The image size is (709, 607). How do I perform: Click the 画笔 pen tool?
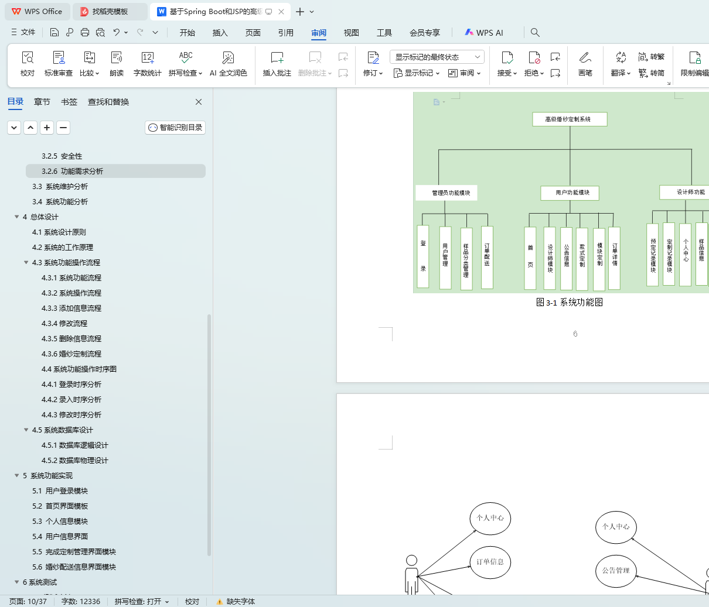tap(585, 64)
